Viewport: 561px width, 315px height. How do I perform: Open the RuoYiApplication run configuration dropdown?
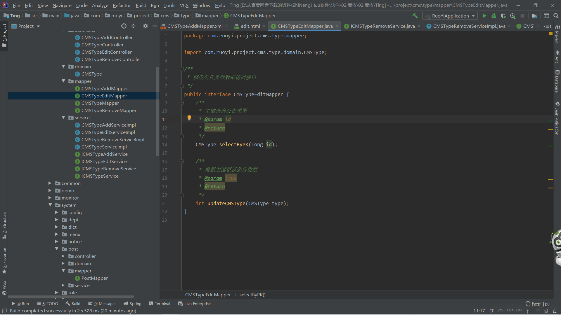click(450, 16)
